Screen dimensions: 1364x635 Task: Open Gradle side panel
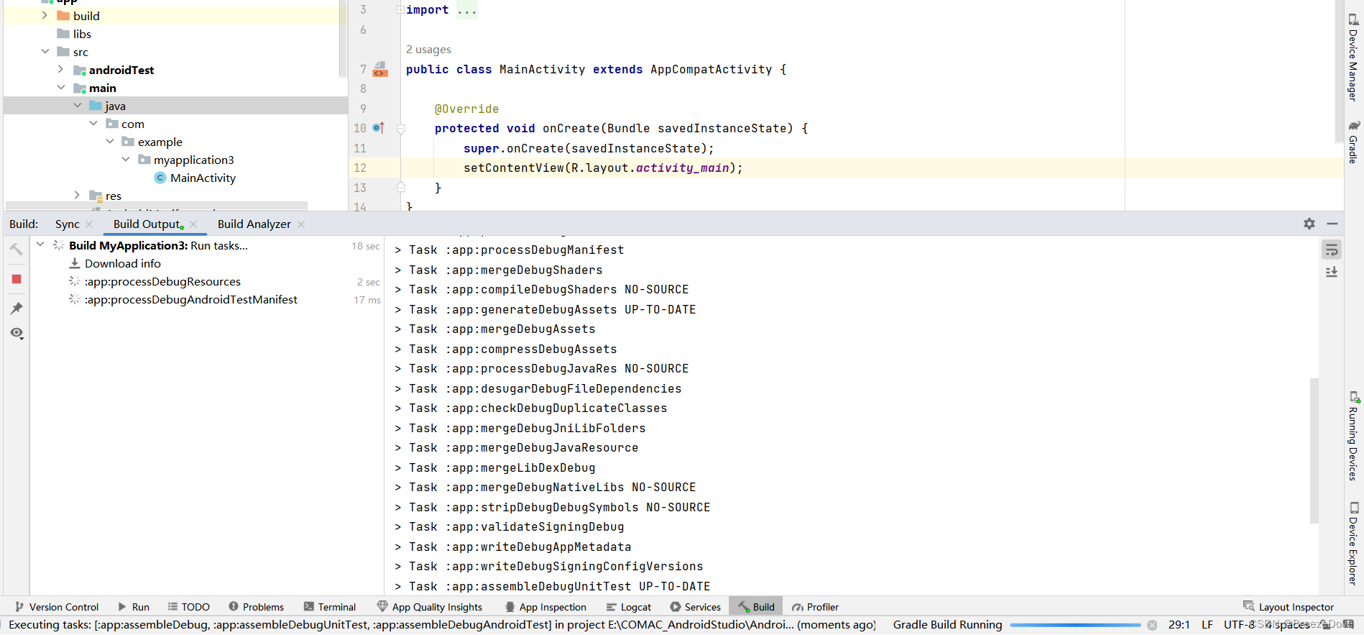pyautogui.click(x=1353, y=142)
